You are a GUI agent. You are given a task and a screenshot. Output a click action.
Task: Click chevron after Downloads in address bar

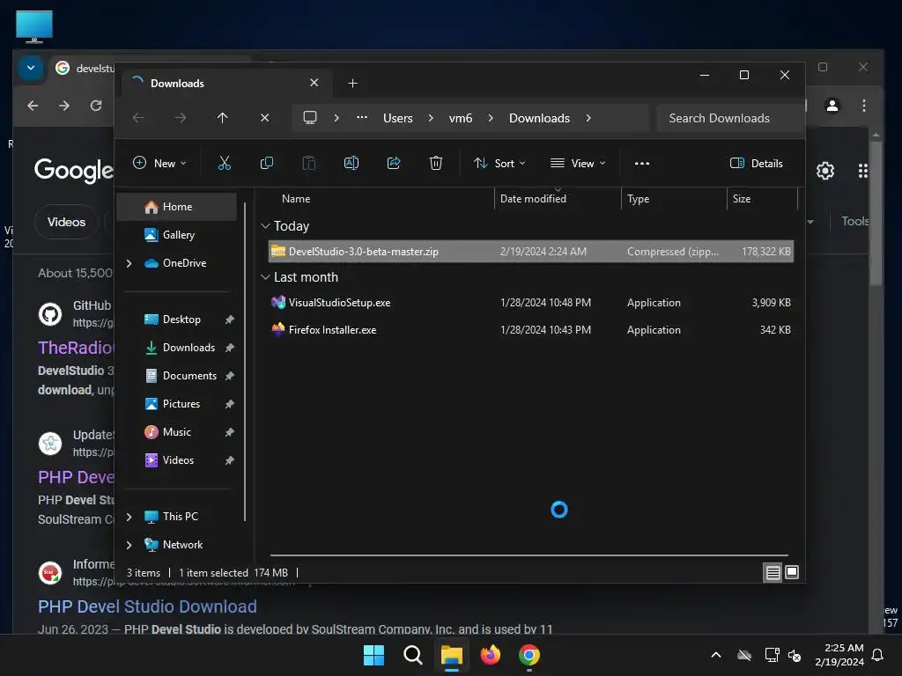click(588, 118)
